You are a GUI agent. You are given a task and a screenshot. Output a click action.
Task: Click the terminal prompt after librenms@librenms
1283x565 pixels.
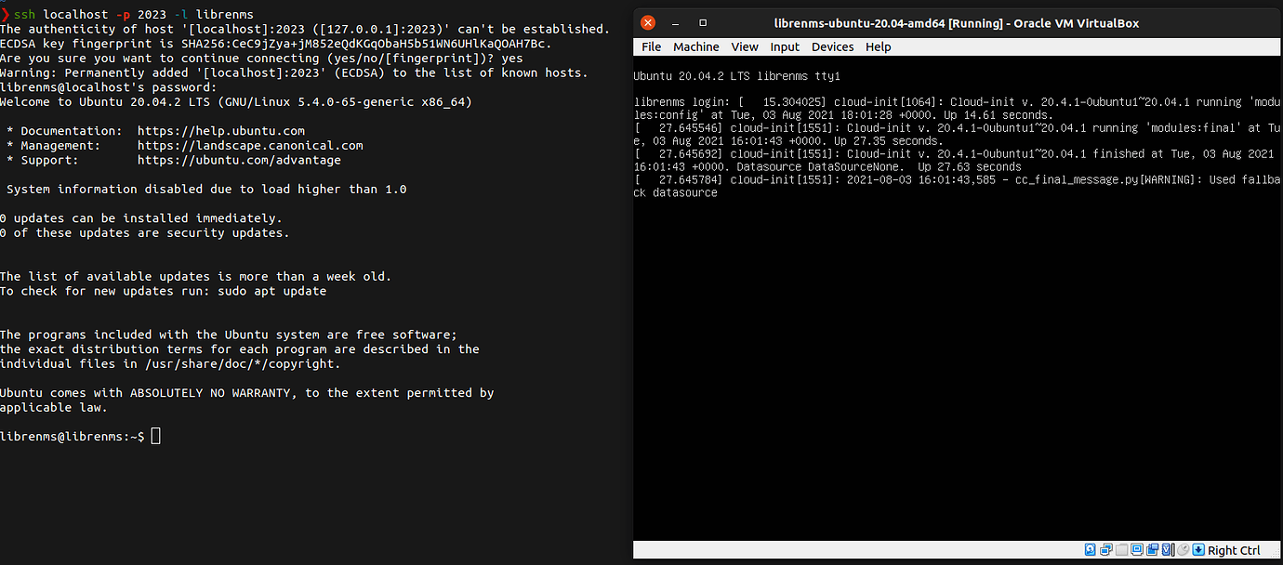point(154,435)
